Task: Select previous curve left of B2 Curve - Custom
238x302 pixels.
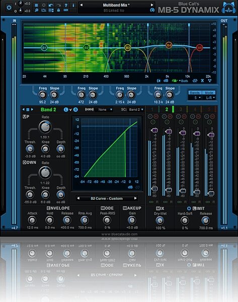Action: pos(78,198)
